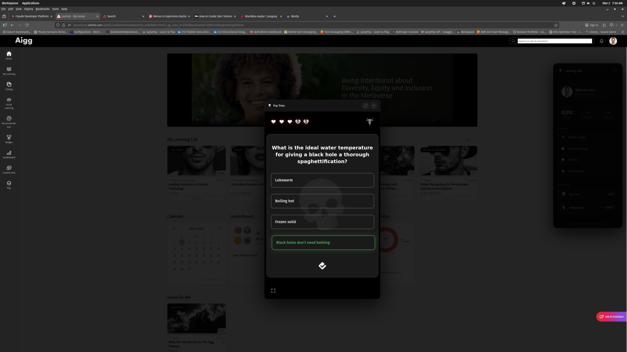Show more bookmarks via the overflow chevron
The width and height of the screenshot is (627, 352).
point(623,32)
